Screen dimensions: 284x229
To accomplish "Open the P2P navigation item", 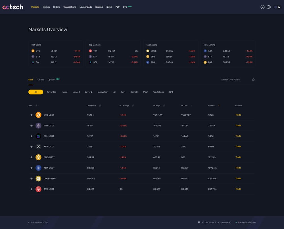I will pyautogui.click(x=117, y=7).
